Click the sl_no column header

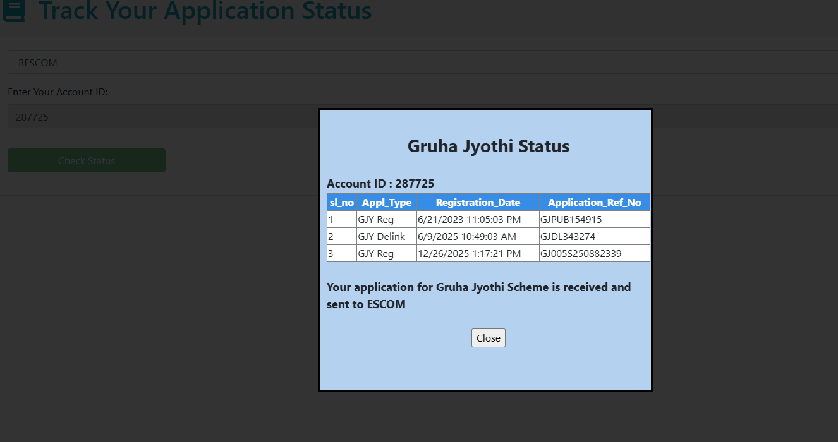[341, 203]
